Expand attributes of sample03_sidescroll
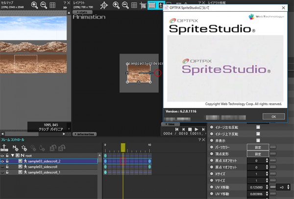Image resolution: width=294 pixels, height=199 pixels. (x=20, y=167)
